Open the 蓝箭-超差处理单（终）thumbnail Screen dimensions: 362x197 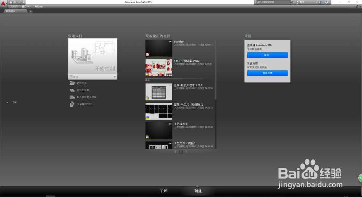(159, 92)
